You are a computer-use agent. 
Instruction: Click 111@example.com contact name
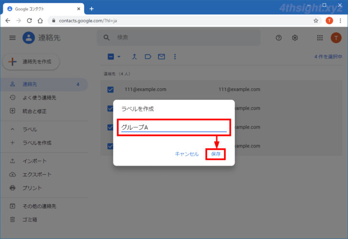click(x=145, y=90)
